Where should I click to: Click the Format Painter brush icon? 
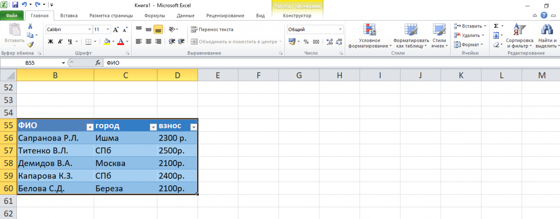pos(30,44)
